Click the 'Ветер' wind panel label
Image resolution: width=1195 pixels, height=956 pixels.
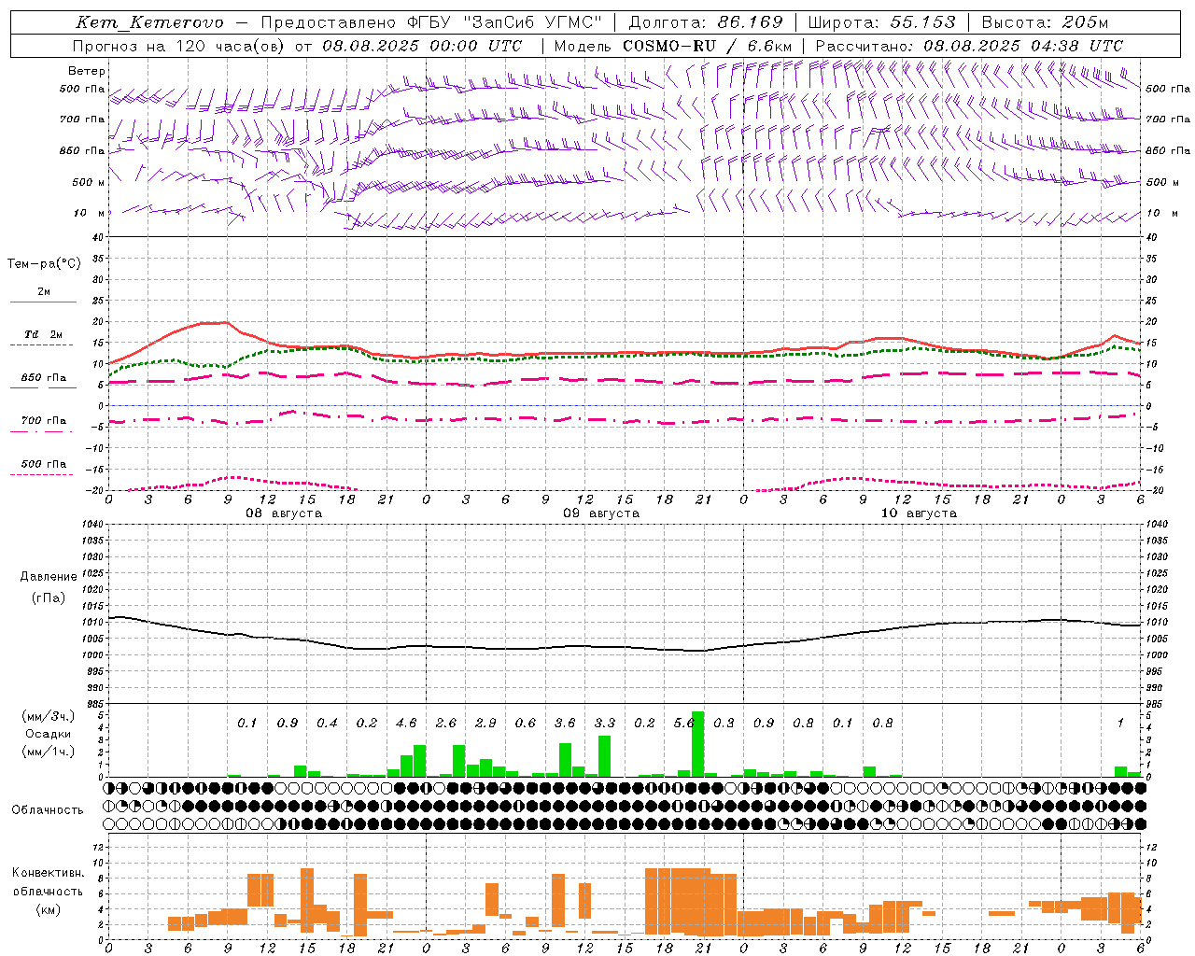point(87,71)
